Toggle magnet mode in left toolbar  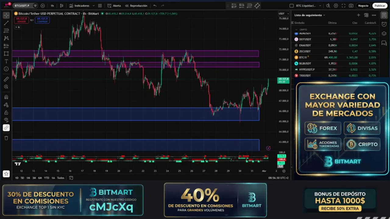click(6, 97)
